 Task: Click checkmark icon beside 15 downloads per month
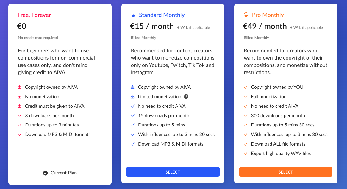click(x=133, y=116)
